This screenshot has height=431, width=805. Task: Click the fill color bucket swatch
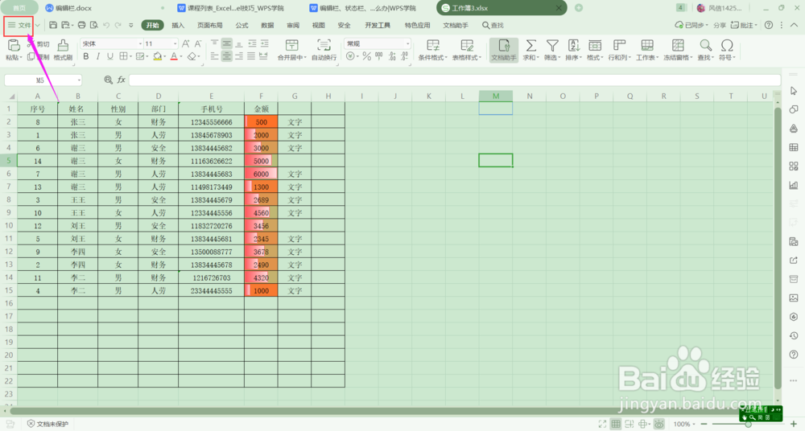(157, 56)
